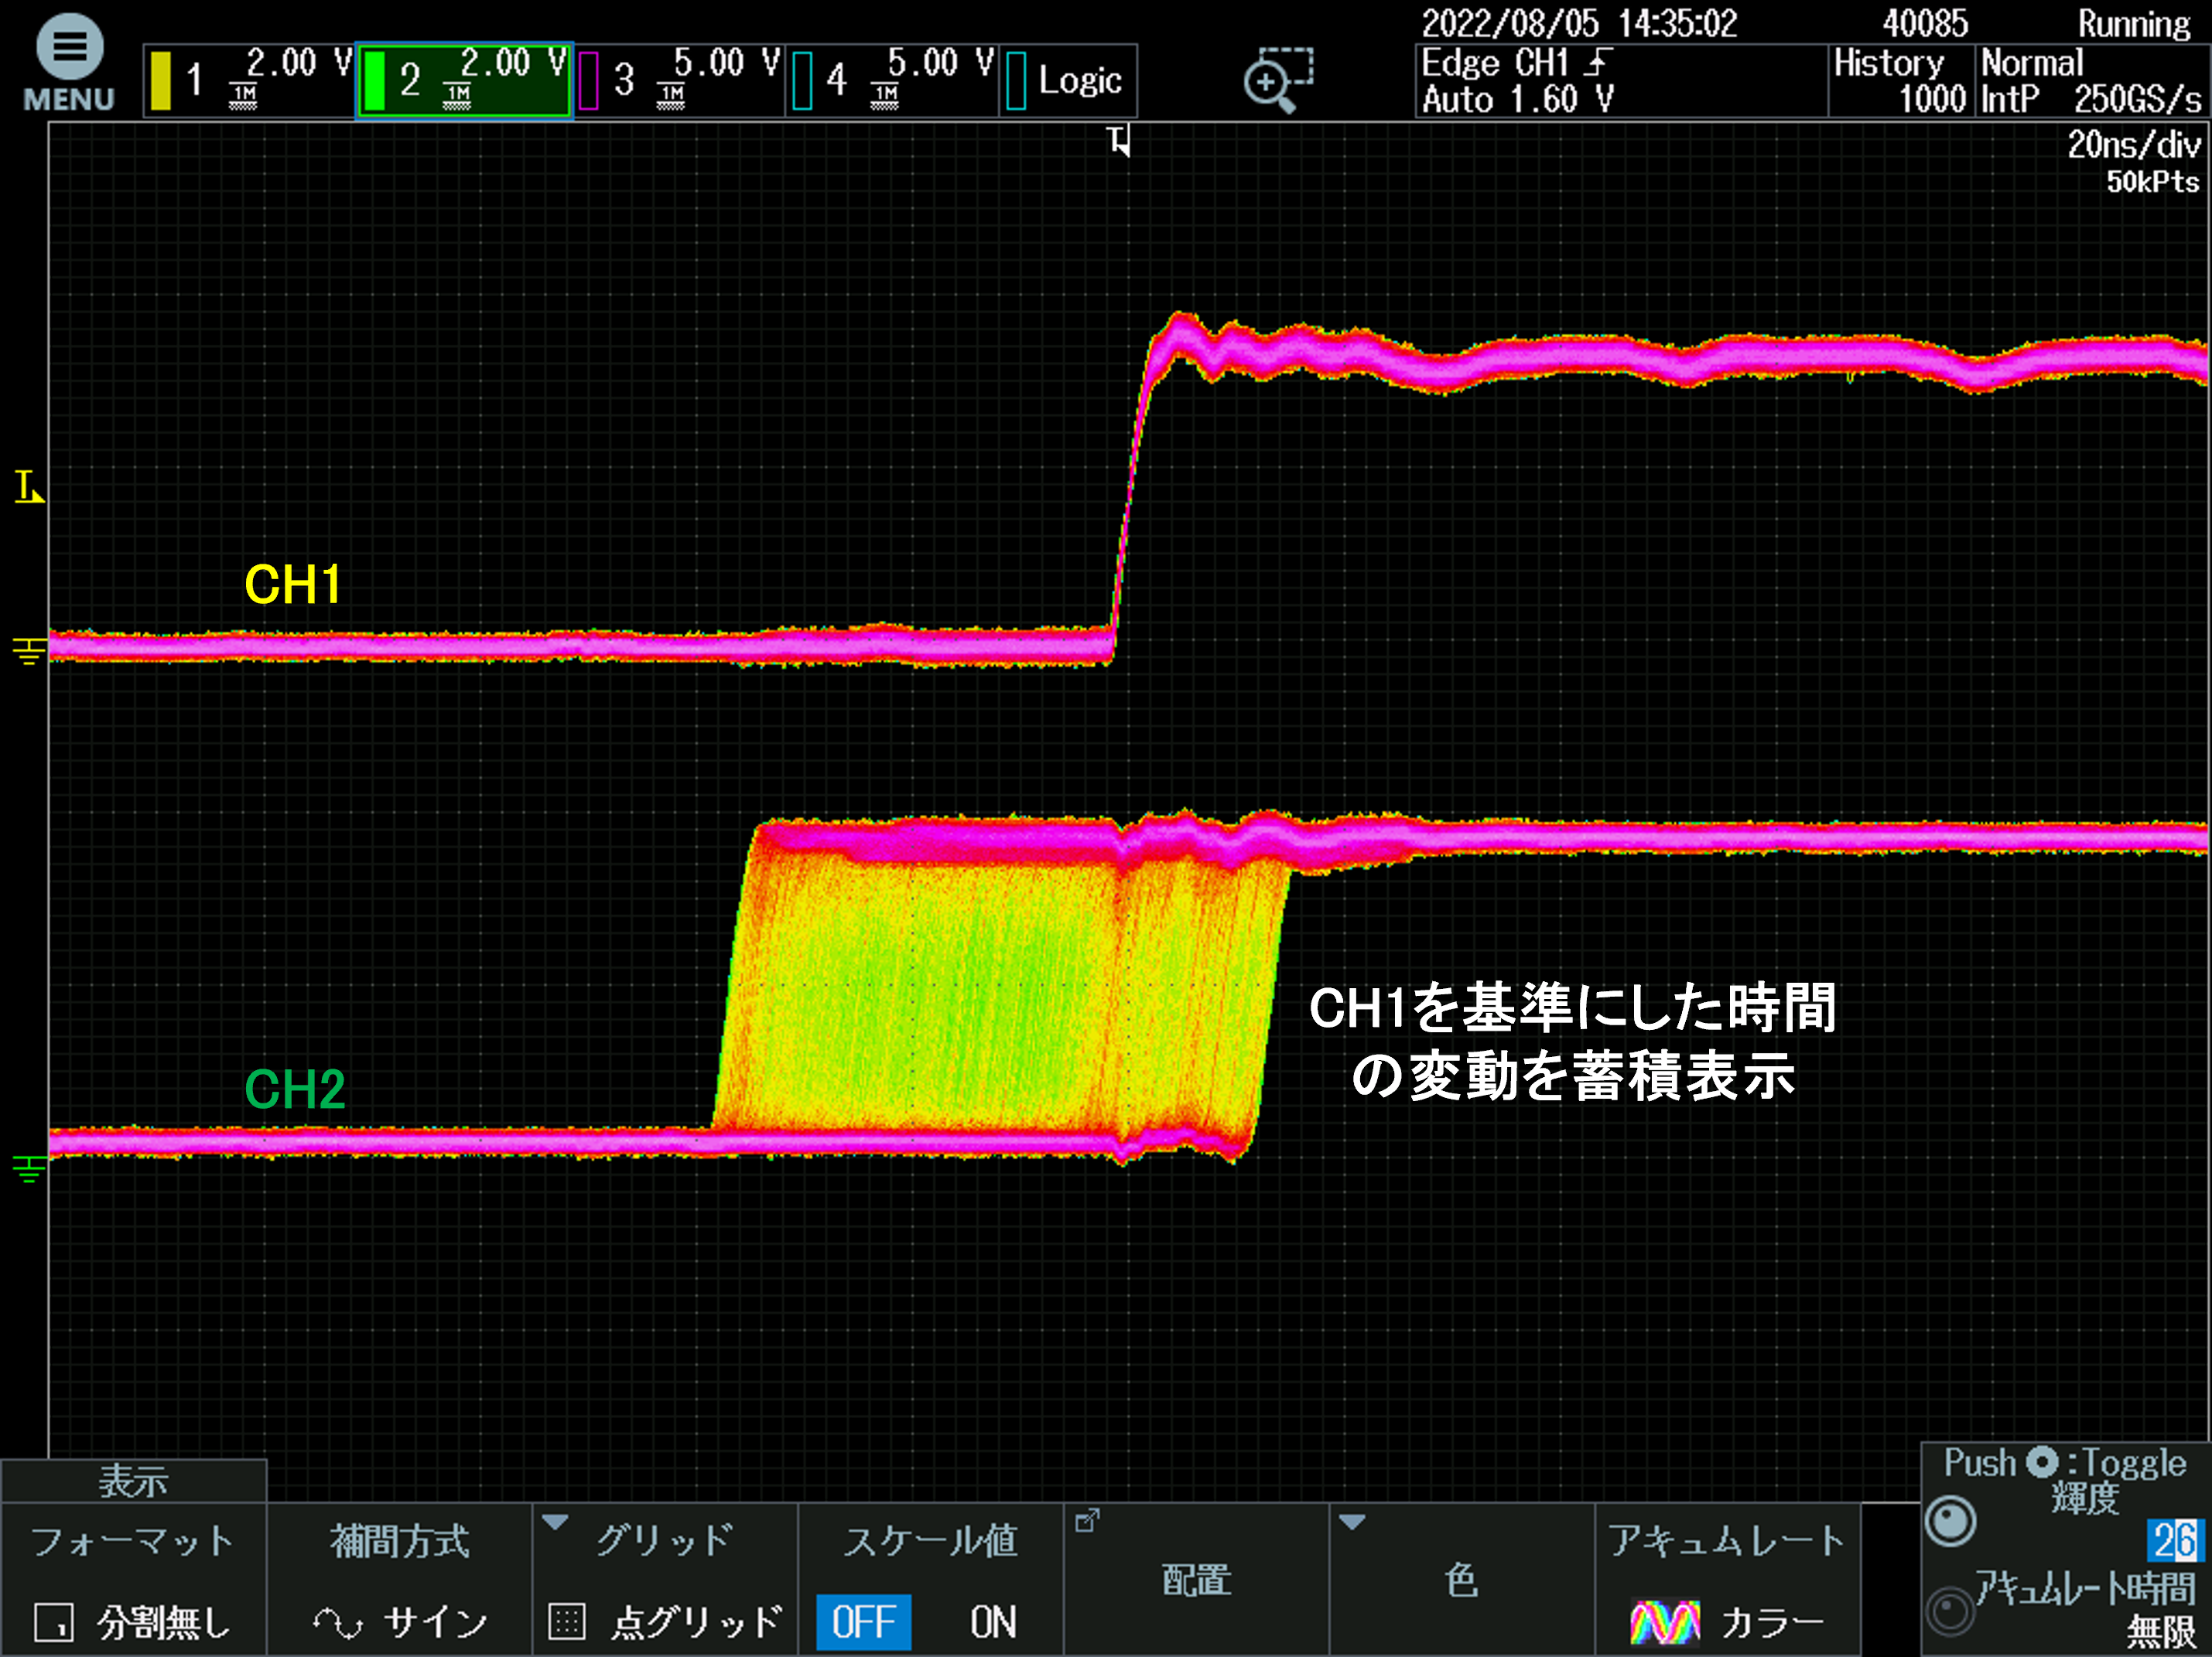Click the intensity value 26 field
Image resolution: width=2212 pixels, height=1657 pixels.
(x=2174, y=1540)
